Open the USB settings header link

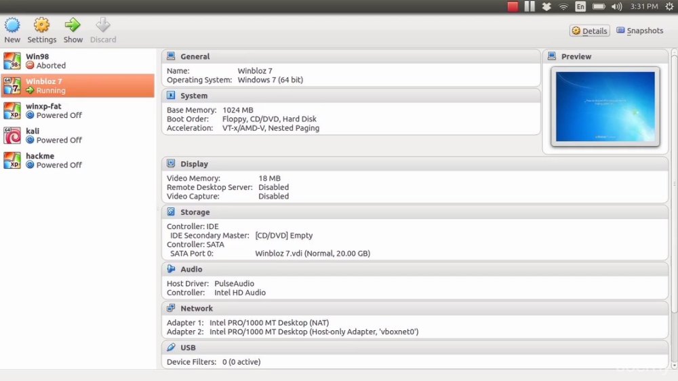188,348
